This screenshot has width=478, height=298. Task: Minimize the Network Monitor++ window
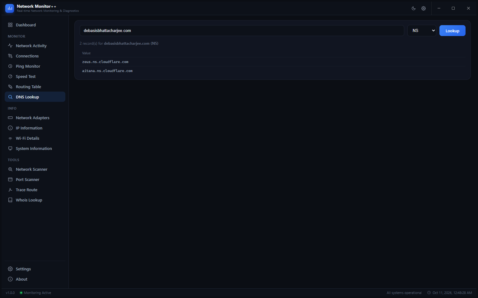click(439, 8)
